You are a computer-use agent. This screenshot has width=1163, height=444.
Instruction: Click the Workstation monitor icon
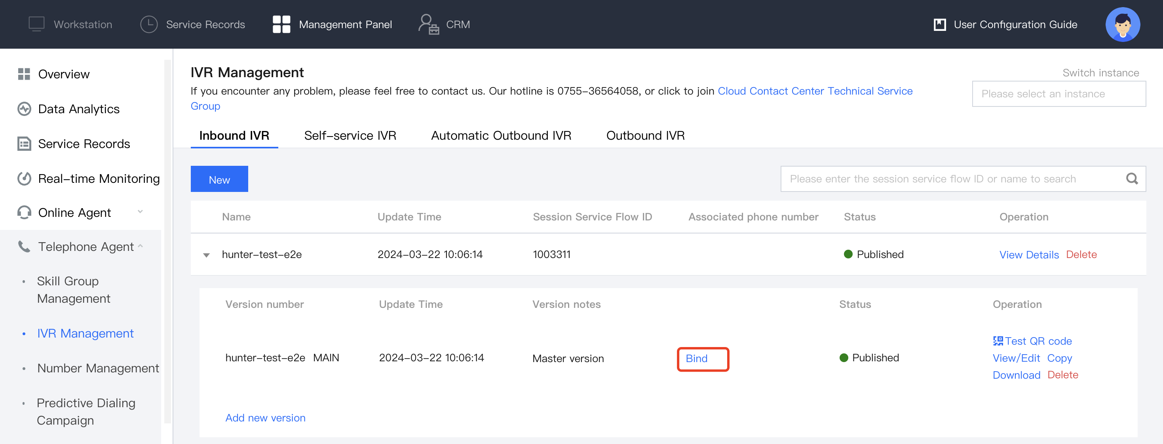click(x=36, y=24)
